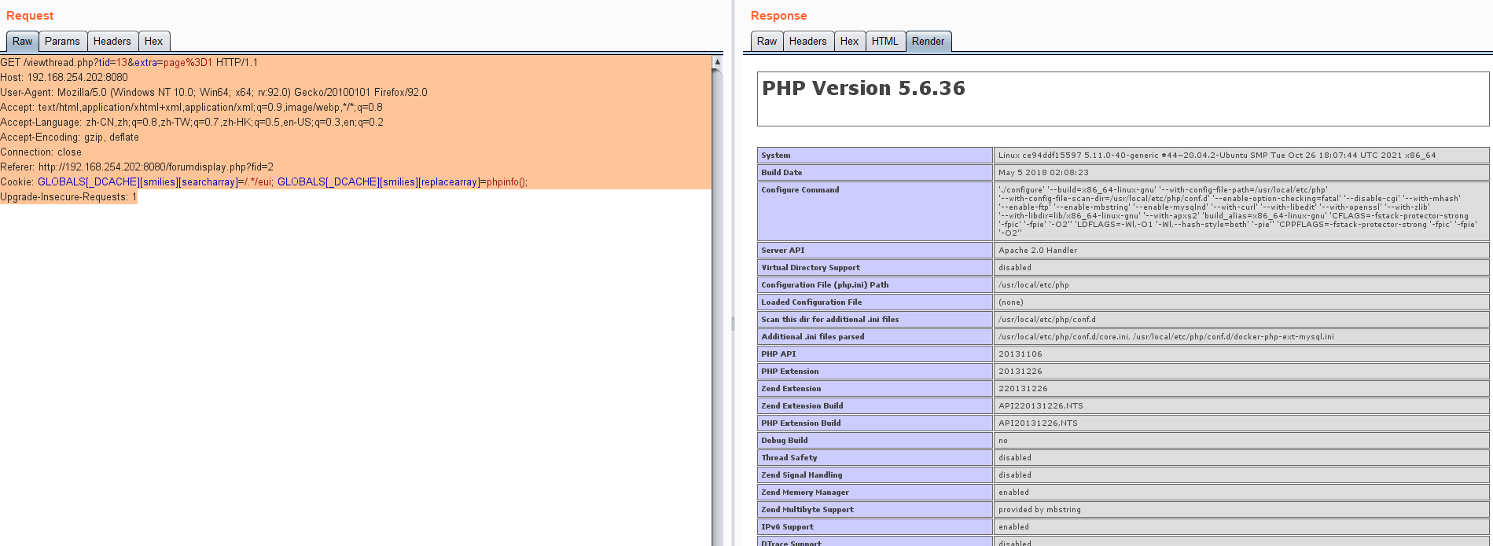Open the Response Headers tab
The height and width of the screenshot is (546, 1493).
808,42
